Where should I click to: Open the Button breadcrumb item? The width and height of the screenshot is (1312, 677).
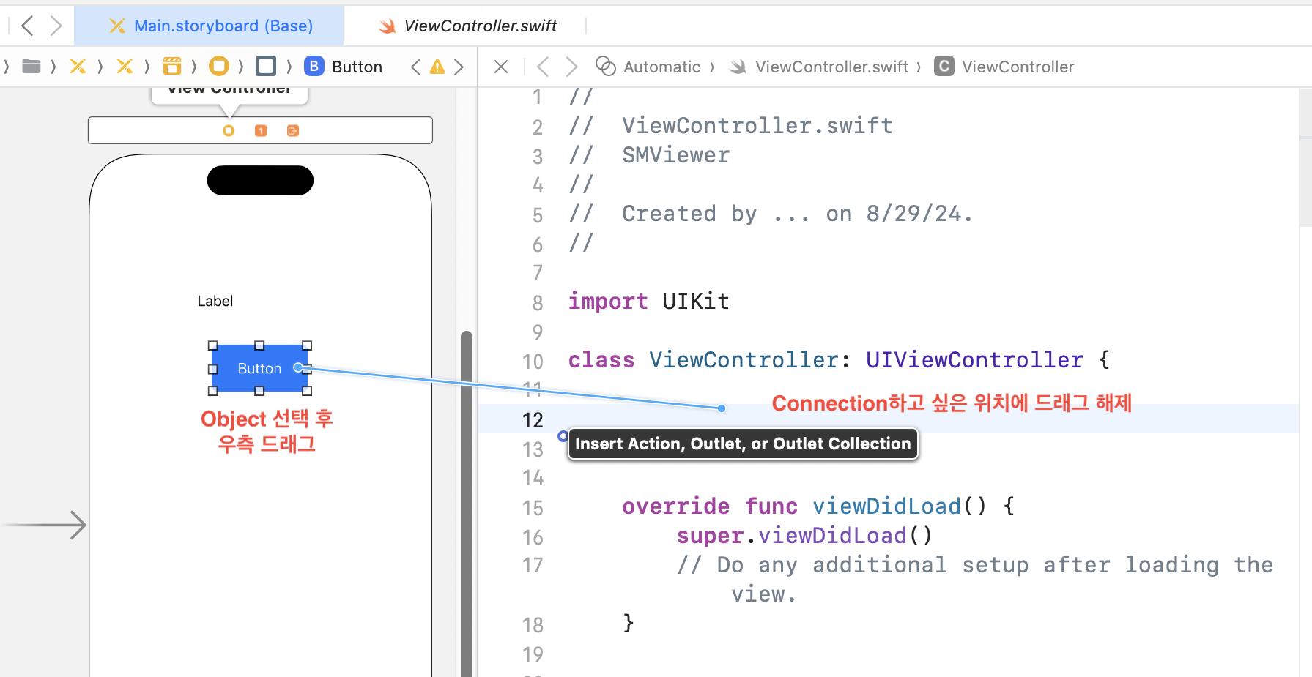pyautogui.click(x=357, y=67)
